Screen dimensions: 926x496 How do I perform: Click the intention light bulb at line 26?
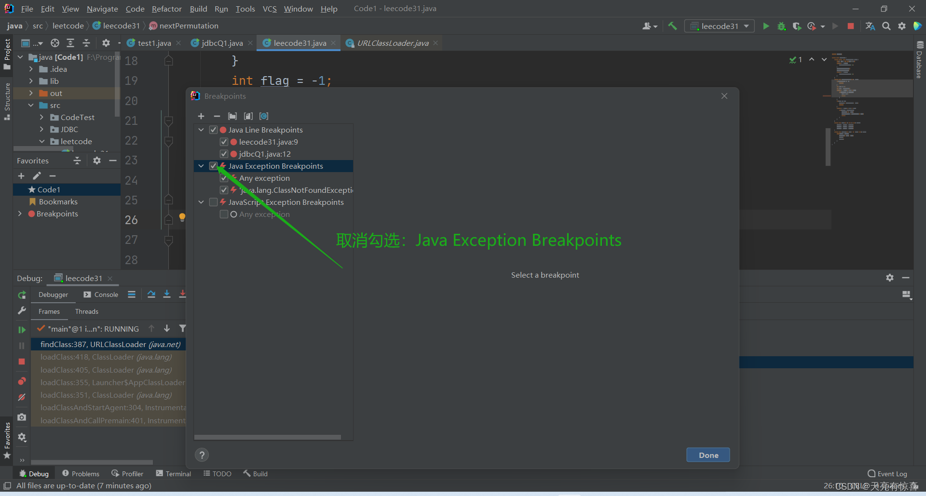pos(182,217)
